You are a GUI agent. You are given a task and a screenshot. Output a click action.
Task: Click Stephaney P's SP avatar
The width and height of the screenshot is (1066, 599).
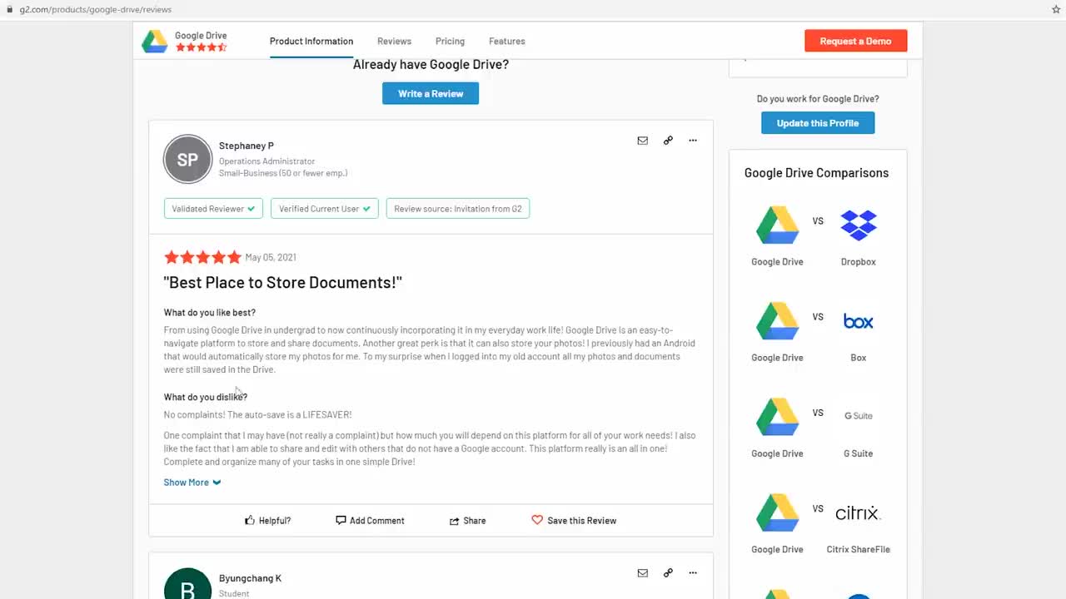coord(188,159)
